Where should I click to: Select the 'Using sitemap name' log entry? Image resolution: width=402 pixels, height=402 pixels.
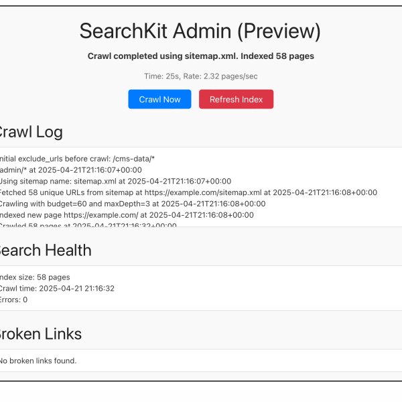[114, 181]
